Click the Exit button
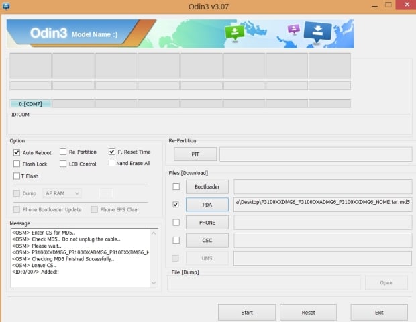 point(379,312)
